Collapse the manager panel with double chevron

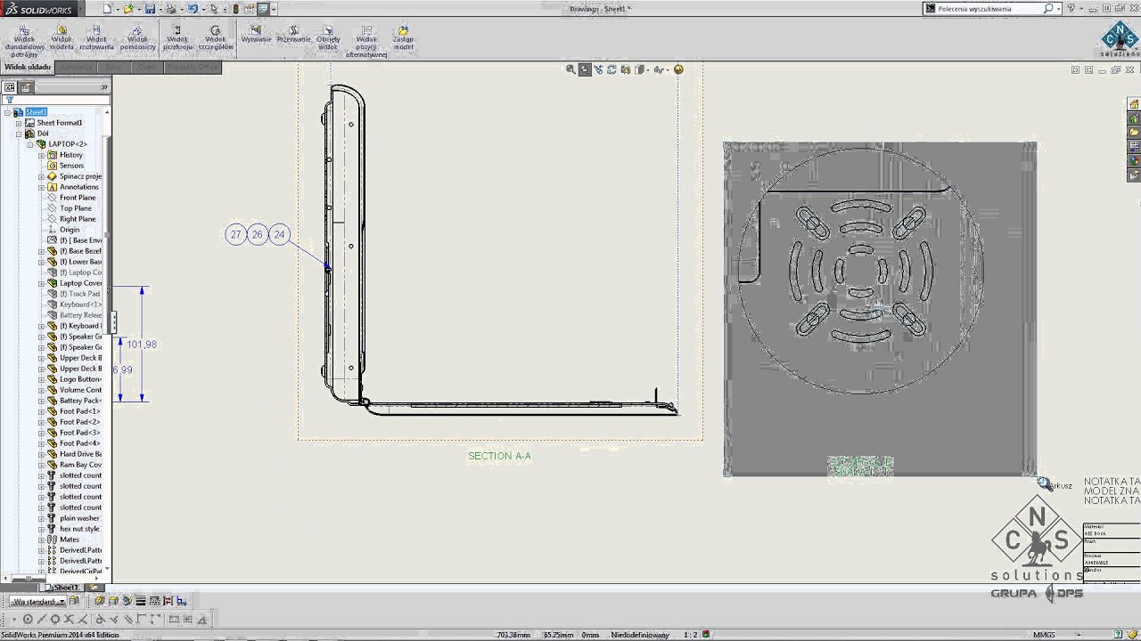pos(103,87)
